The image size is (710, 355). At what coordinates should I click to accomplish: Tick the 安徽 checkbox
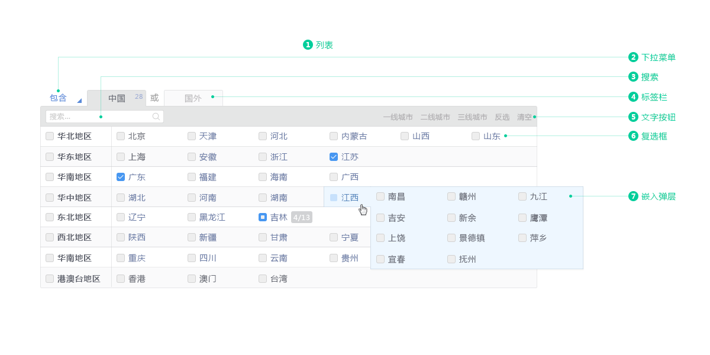coord(192,157)
